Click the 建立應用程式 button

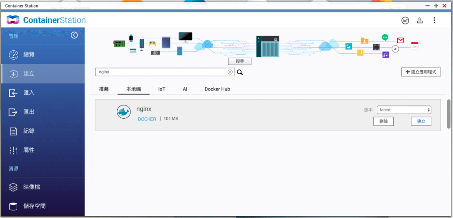pyautogui.click(x=421, y=72)
